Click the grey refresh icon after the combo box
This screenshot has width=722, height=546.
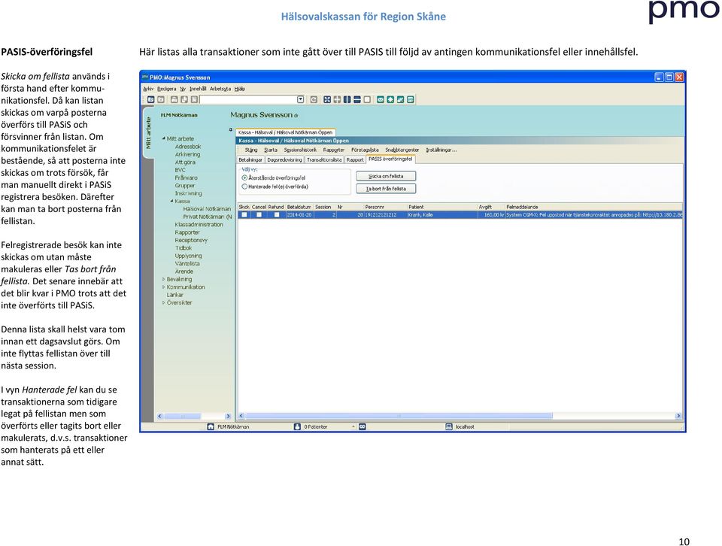point(314,99)
